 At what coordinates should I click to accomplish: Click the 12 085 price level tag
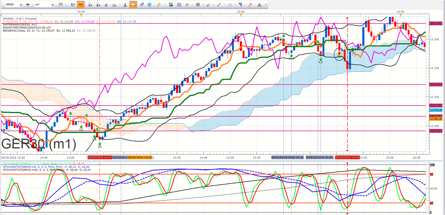click(436, 105)
